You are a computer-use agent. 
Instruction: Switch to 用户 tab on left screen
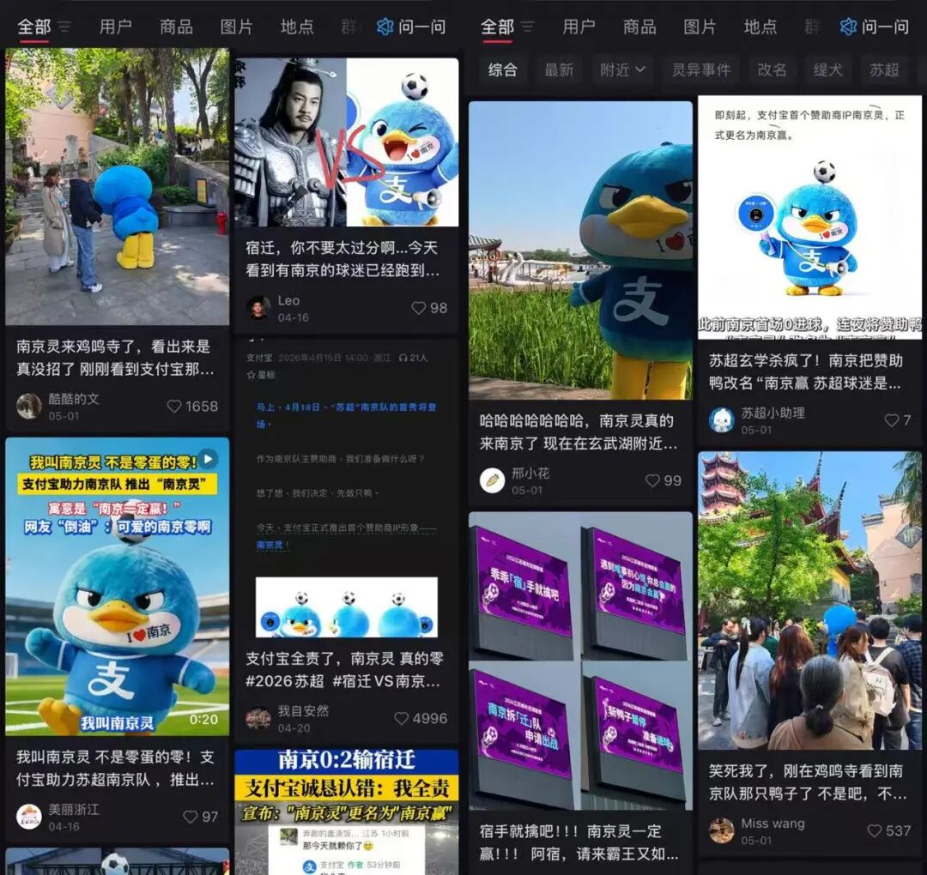(x=116, y=27)
